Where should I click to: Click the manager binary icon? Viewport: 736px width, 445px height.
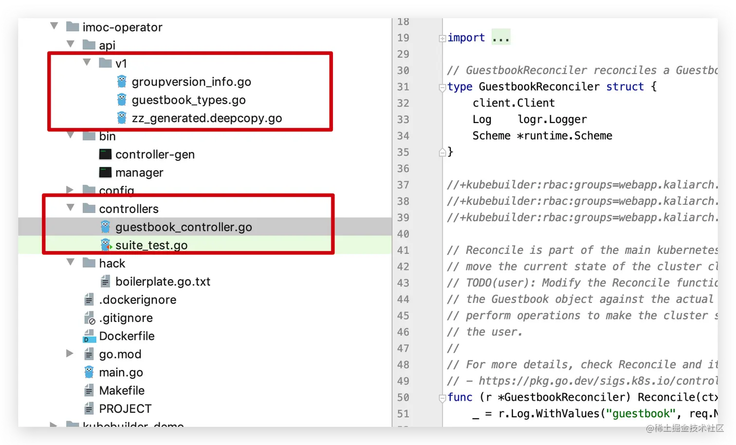106,172
